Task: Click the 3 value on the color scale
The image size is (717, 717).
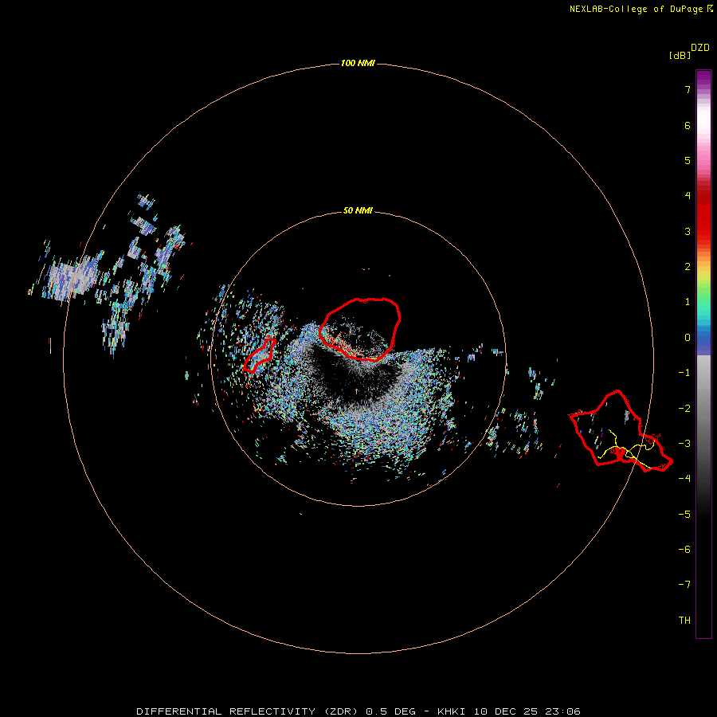Action: (688, 231)
